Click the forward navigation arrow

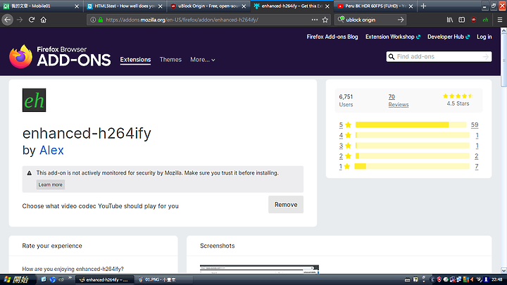coord(20,20)
